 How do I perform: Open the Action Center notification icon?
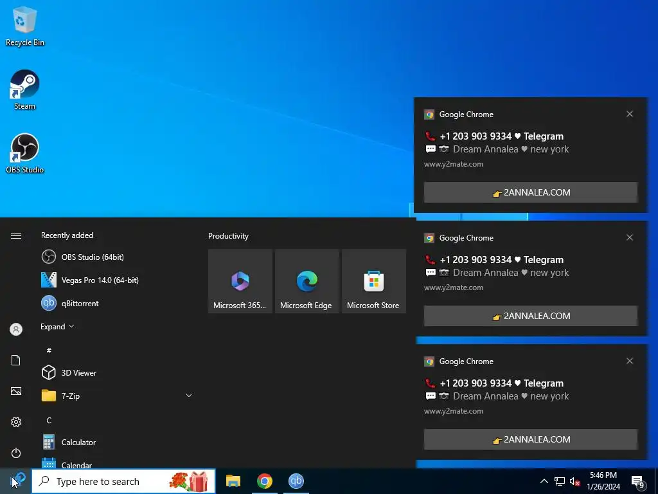[638, 481]
